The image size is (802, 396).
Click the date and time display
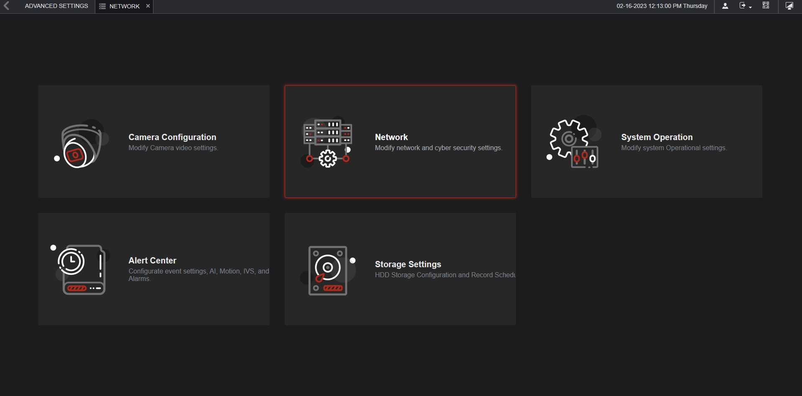662,6
